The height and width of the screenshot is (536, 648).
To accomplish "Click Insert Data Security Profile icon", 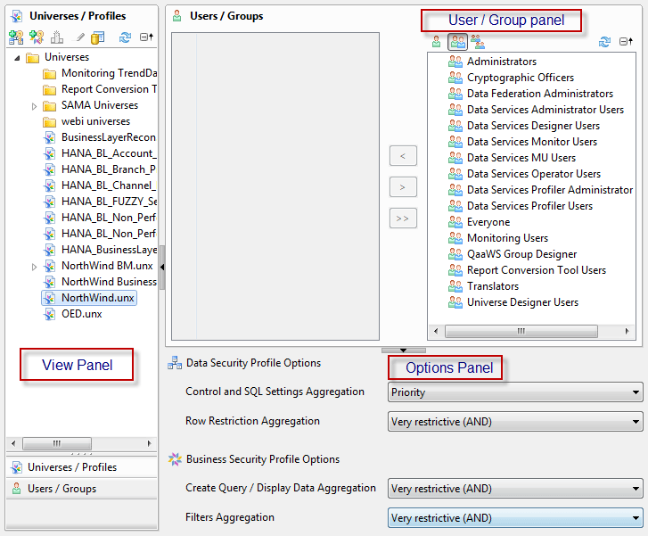I will 16,37.
